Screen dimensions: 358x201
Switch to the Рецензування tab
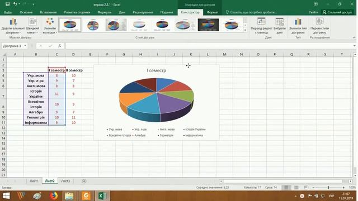click(143, 12)
